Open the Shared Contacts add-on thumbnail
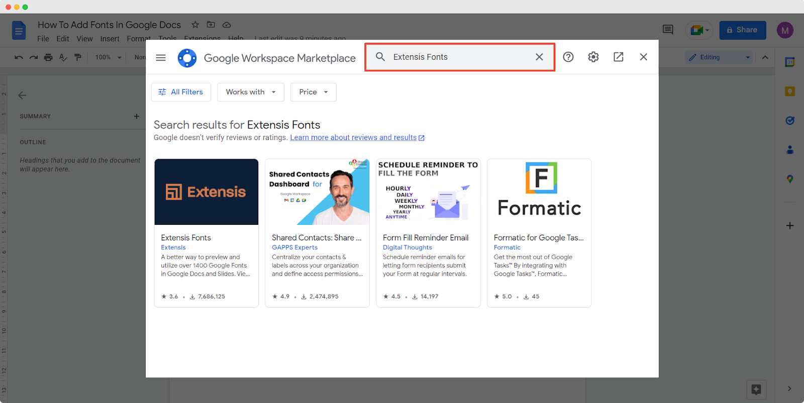Screen dimensions: 804x403 (318, 192)
